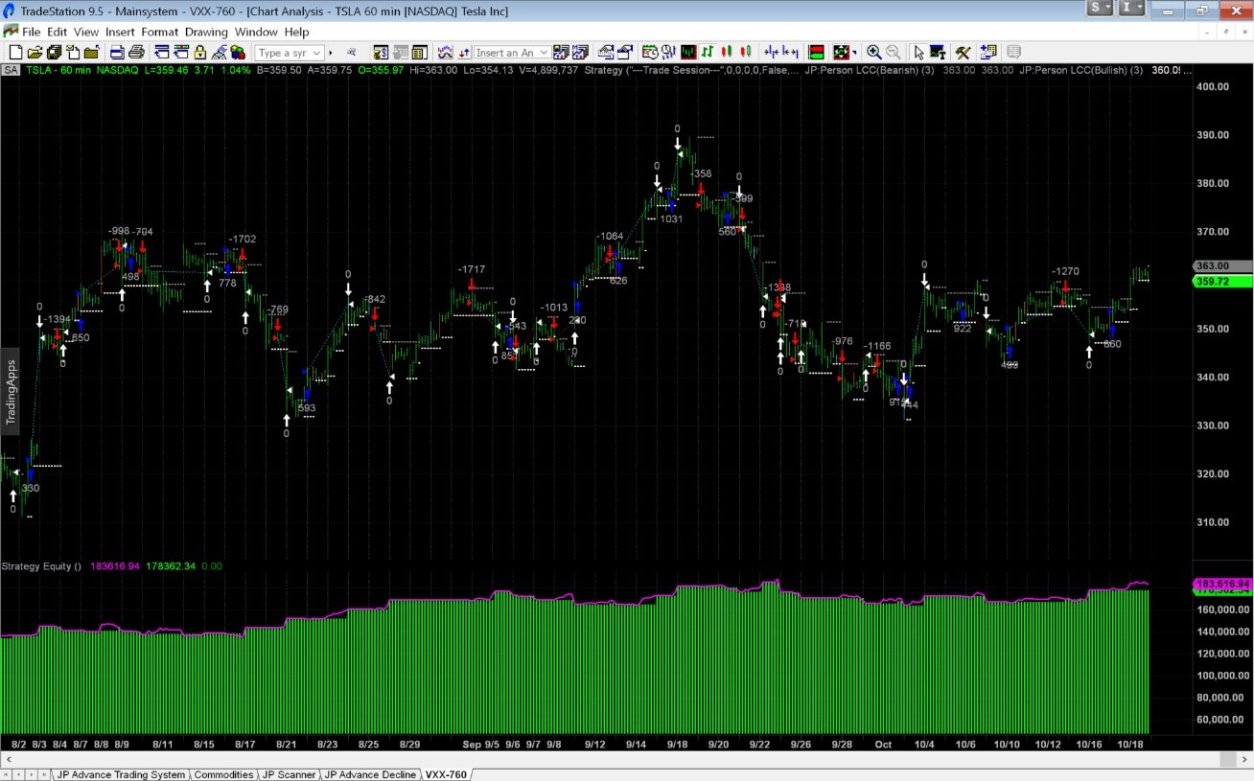Viewport: 1254px width, 781px height.
Task: Click the print icon in toolbar
Action: point(136,53)
